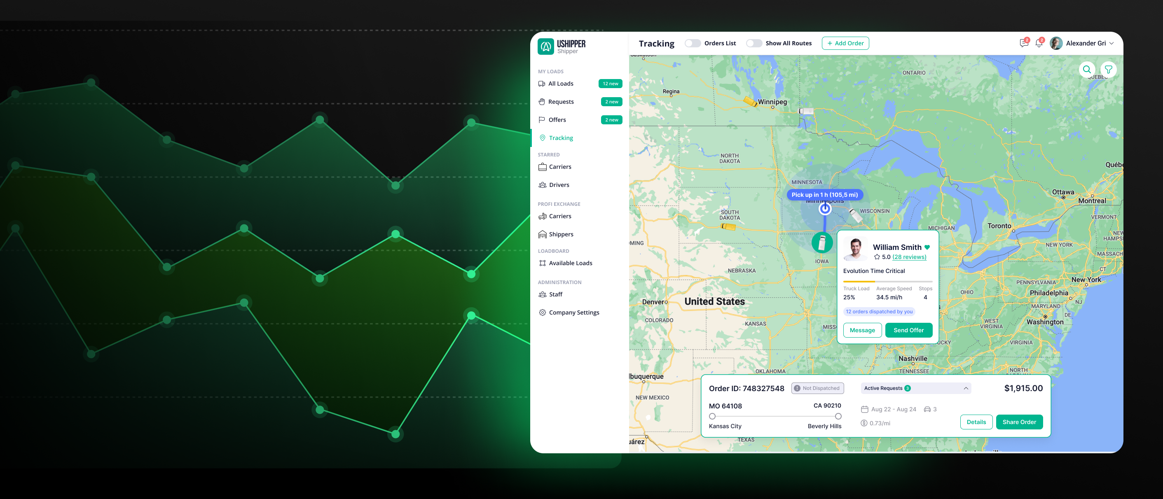Collapse the Active Requests dropdown

966,388
